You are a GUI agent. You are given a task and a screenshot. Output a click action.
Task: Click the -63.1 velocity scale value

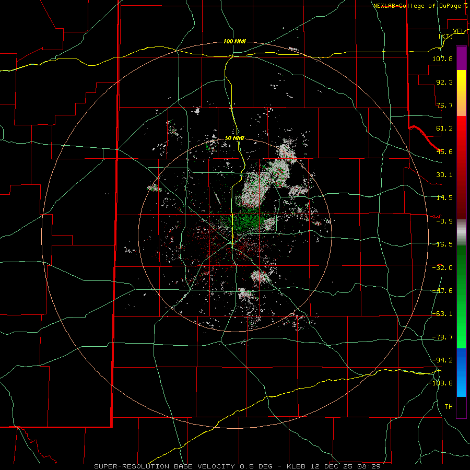tap(442, 314)
